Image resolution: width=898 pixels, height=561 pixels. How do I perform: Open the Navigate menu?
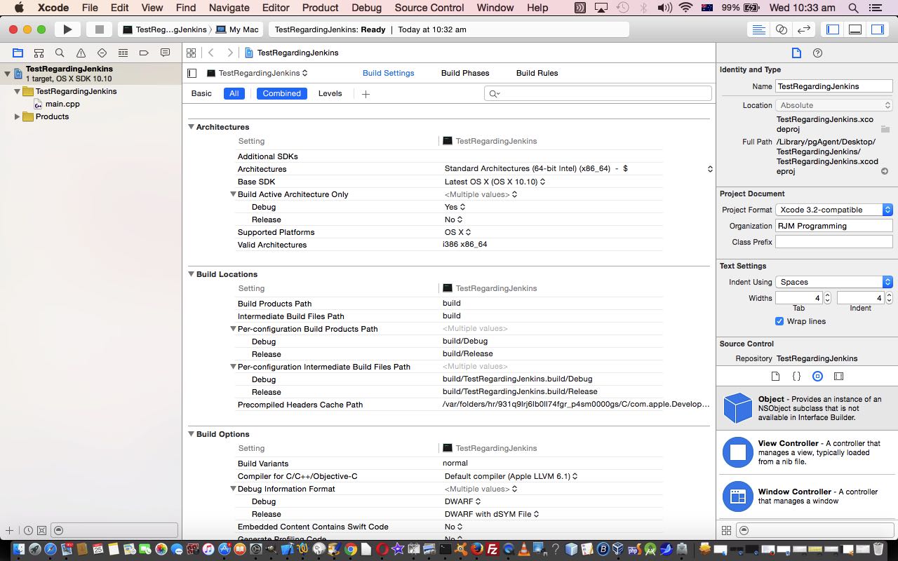coord(229,8)
